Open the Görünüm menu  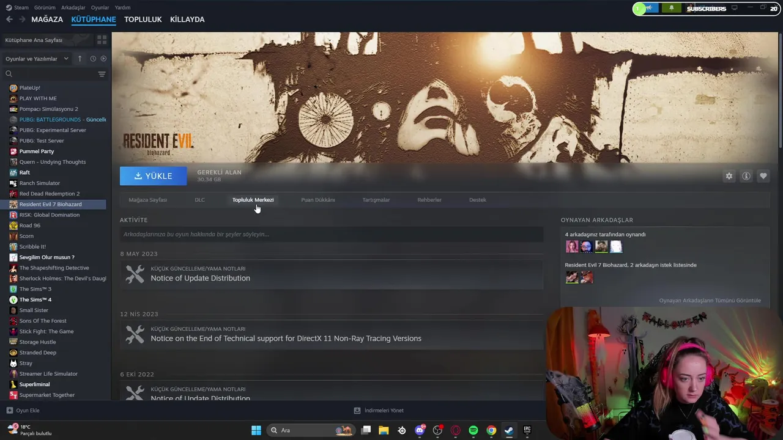(x=45, y=7)
